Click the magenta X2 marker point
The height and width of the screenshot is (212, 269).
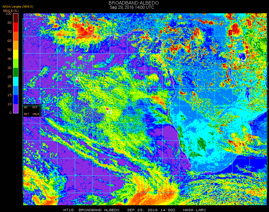107,109
